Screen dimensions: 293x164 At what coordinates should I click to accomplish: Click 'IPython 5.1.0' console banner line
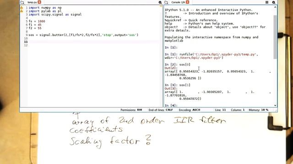(209, 10)
